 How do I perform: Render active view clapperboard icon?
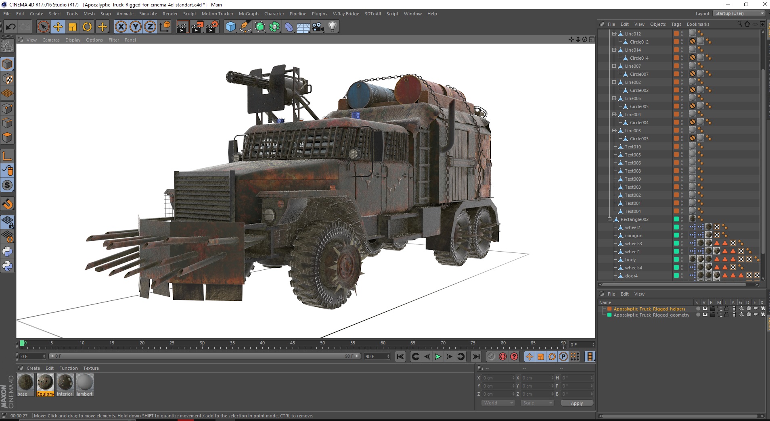[183, 27]
